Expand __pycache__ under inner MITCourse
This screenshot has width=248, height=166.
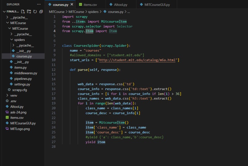11,34
